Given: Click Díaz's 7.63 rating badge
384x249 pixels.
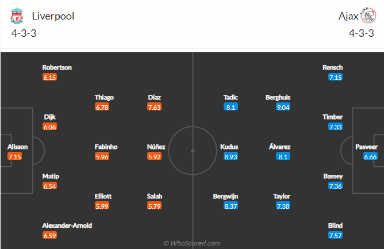Looking at the screenshot, I should point(155,107).
